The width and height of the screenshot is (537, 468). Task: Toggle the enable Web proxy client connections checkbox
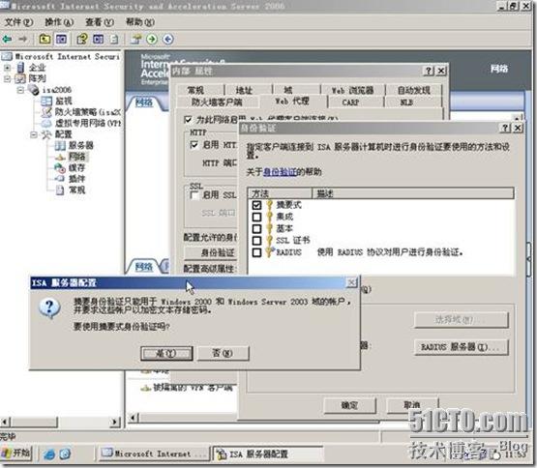pos(188,120)
